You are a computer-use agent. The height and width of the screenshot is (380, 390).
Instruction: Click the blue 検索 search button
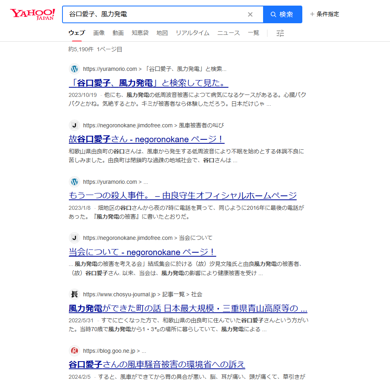point(283,14)
